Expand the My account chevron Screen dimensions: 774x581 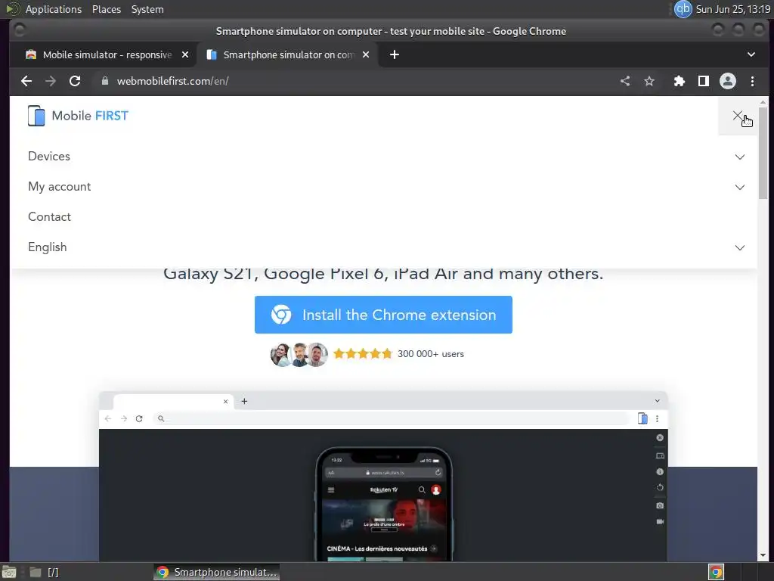point(739,188)
